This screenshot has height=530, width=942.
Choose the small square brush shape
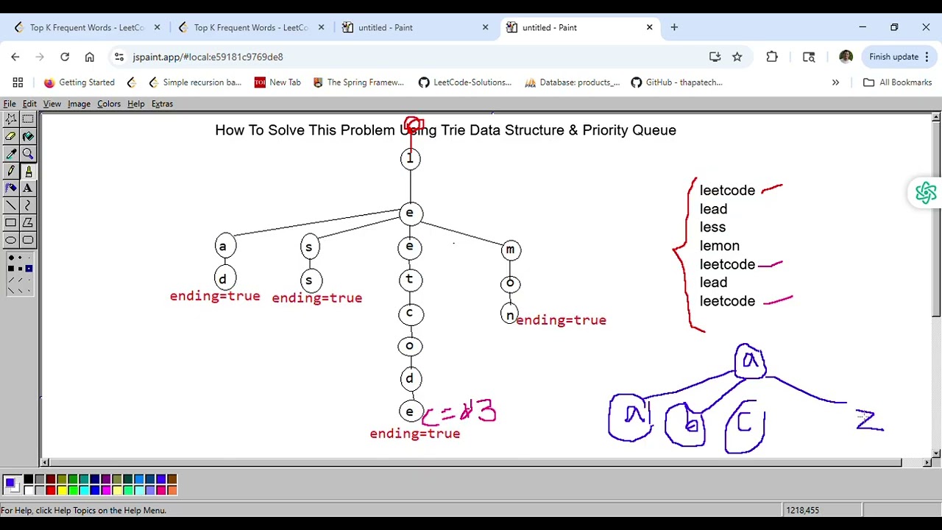pos(29,269)
